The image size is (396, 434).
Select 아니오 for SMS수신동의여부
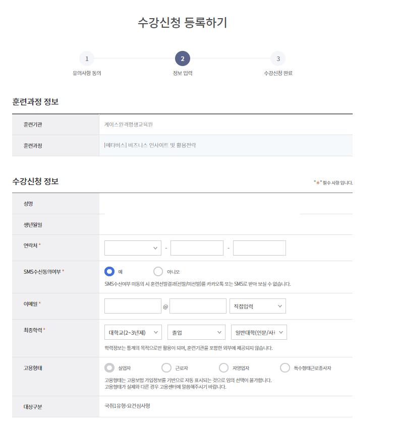click(x=158, y=272)
